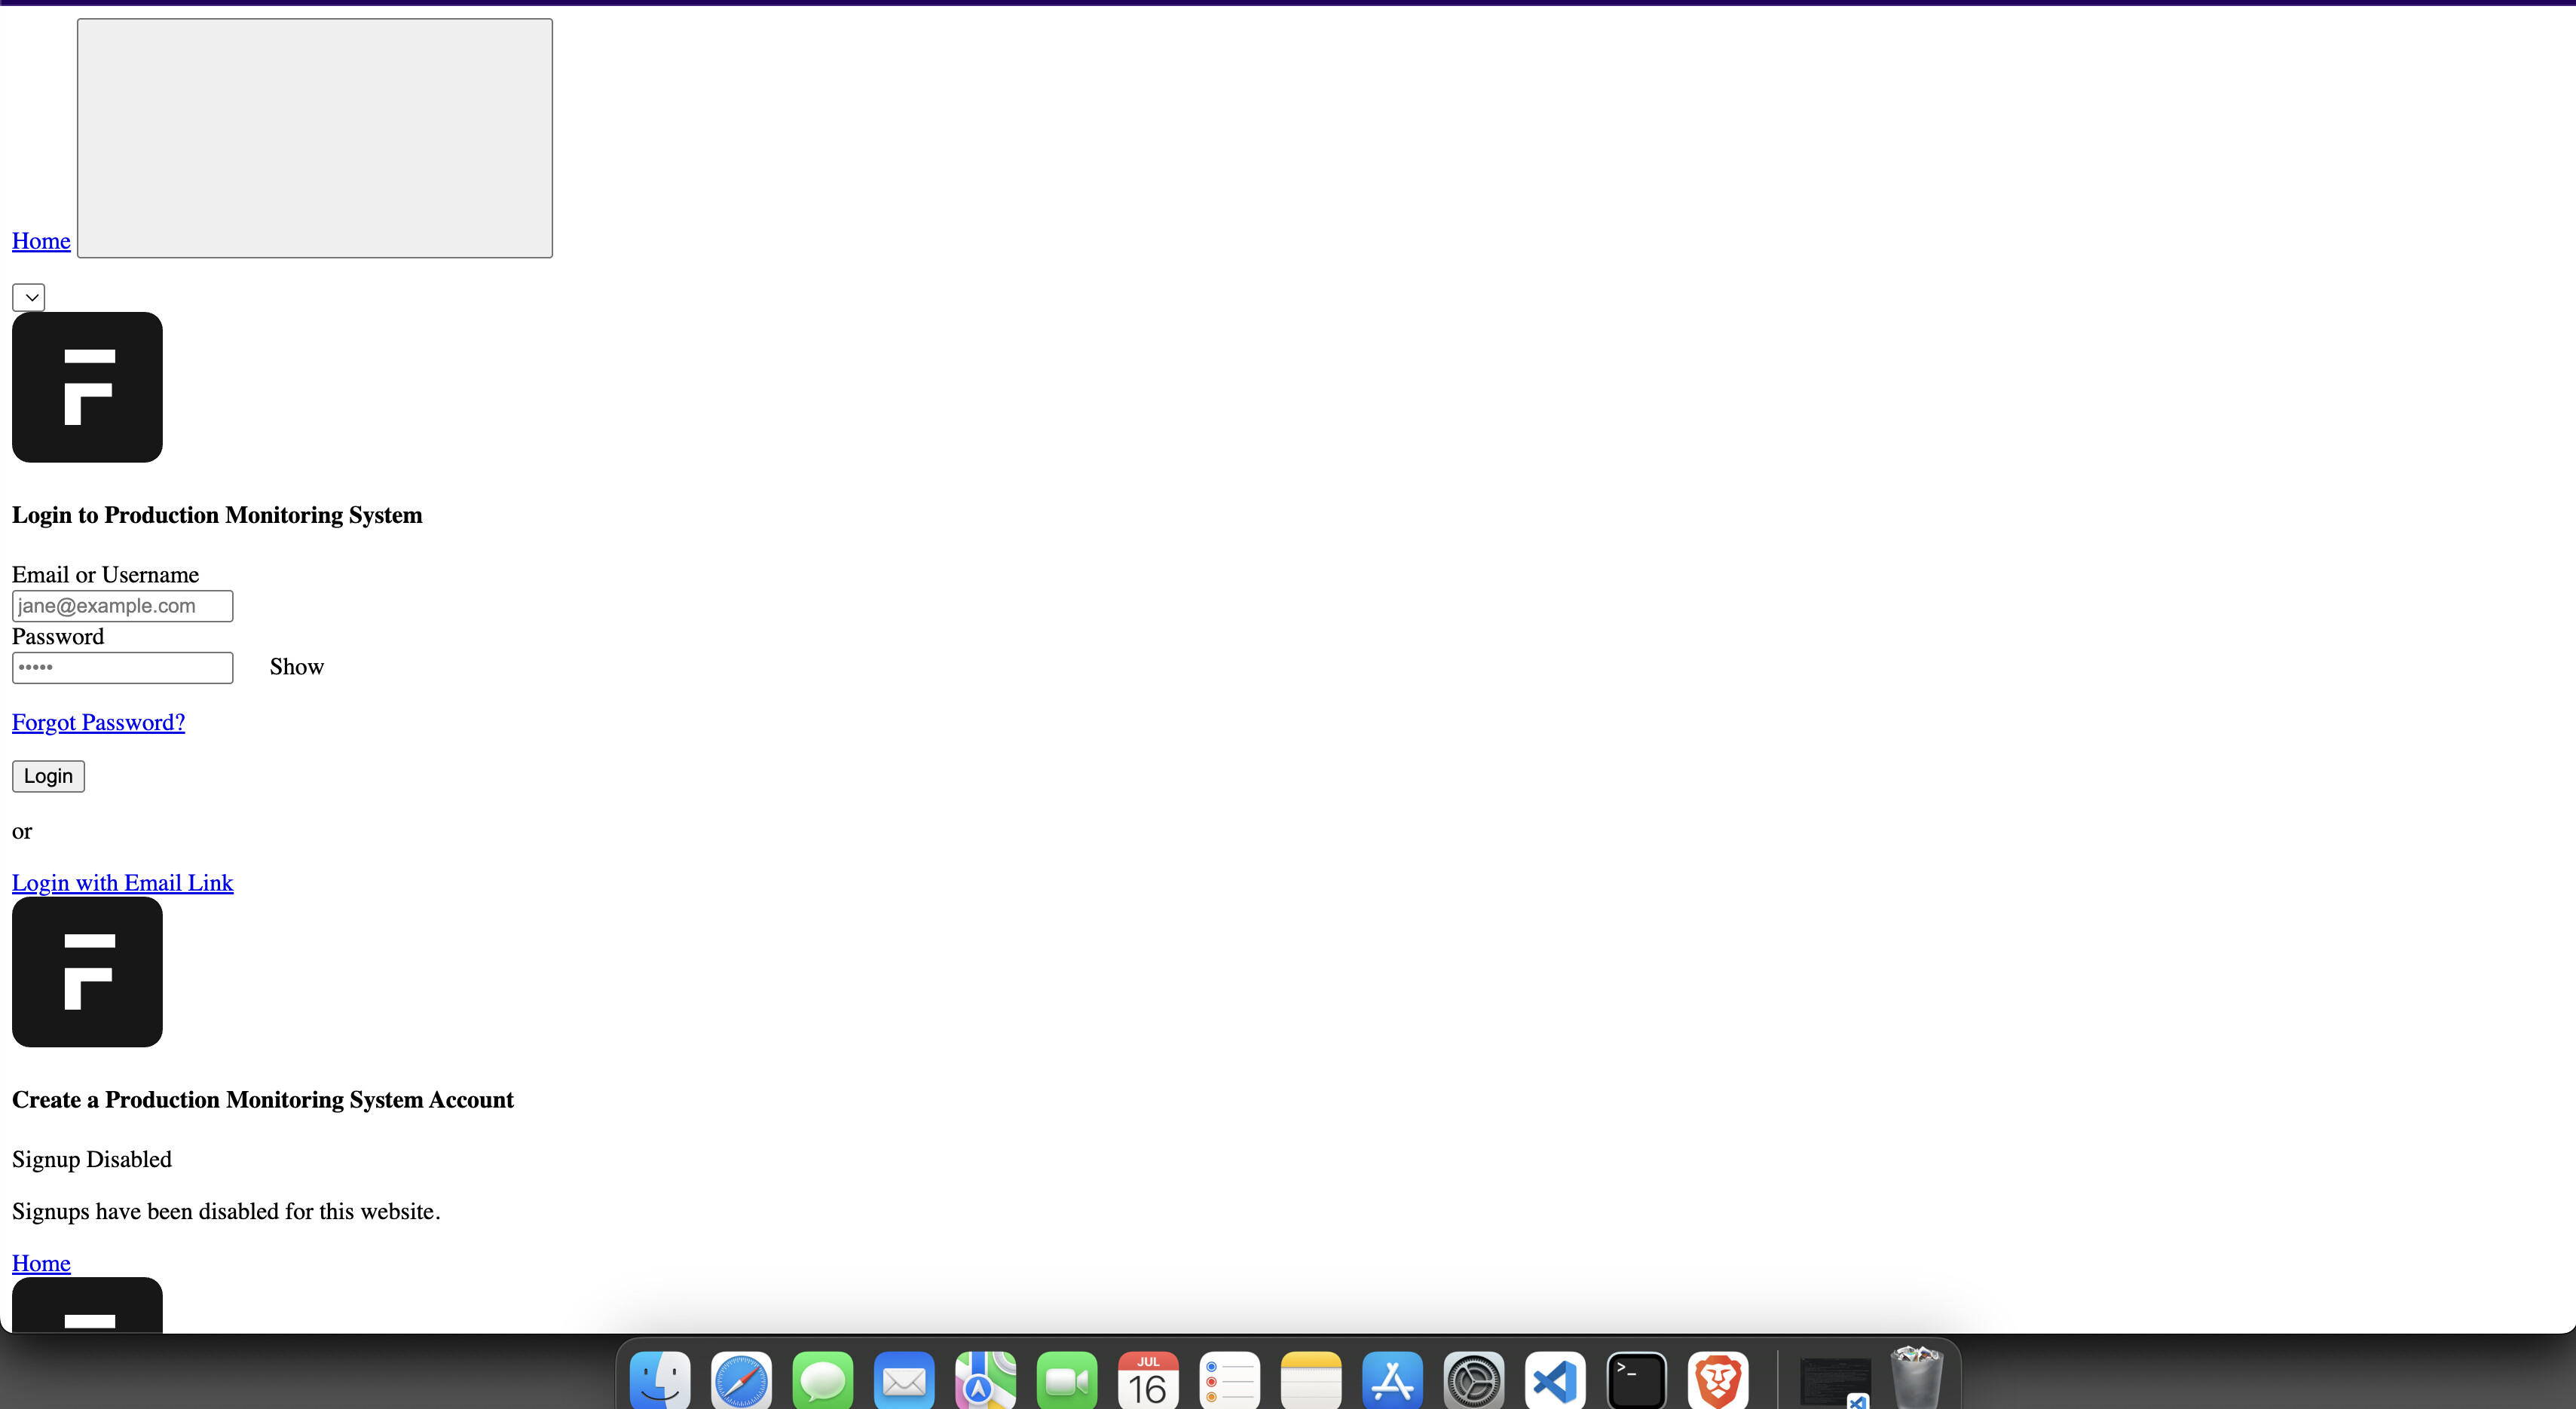
Task: Open System Settings gear in the dock
Action: tap(1474, 1381)
